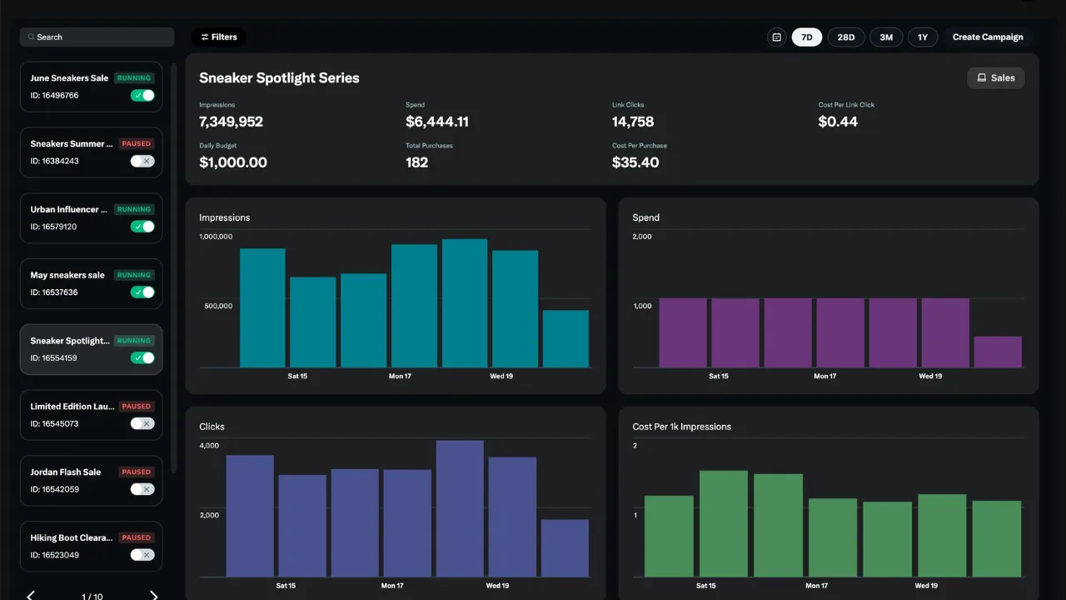Go to previous campaigns page arrow

(x=31, y=595)
